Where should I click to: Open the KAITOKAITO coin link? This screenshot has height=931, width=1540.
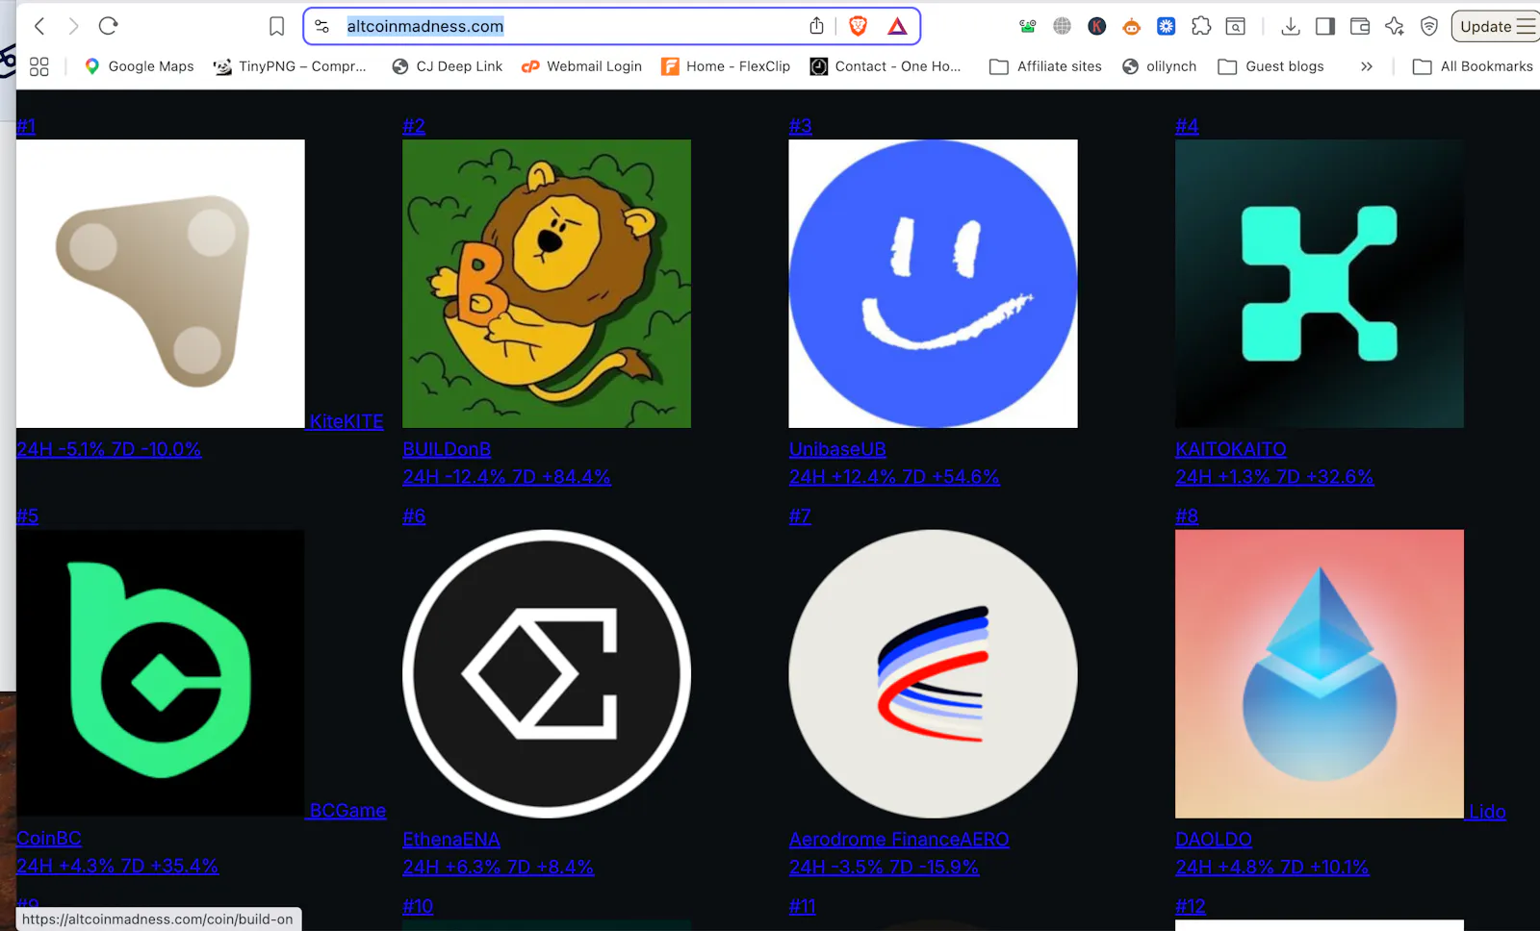pyautogui.click(x=1230, y=449)
